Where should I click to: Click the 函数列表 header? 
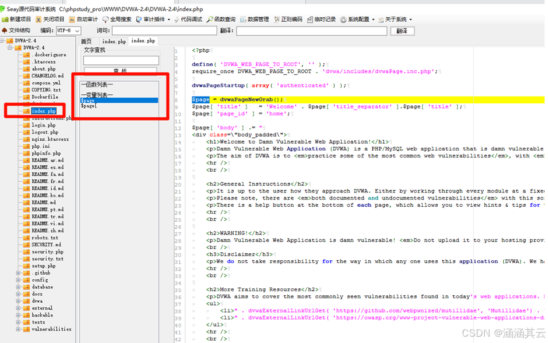pyautogui.click(x=97, y=84)
